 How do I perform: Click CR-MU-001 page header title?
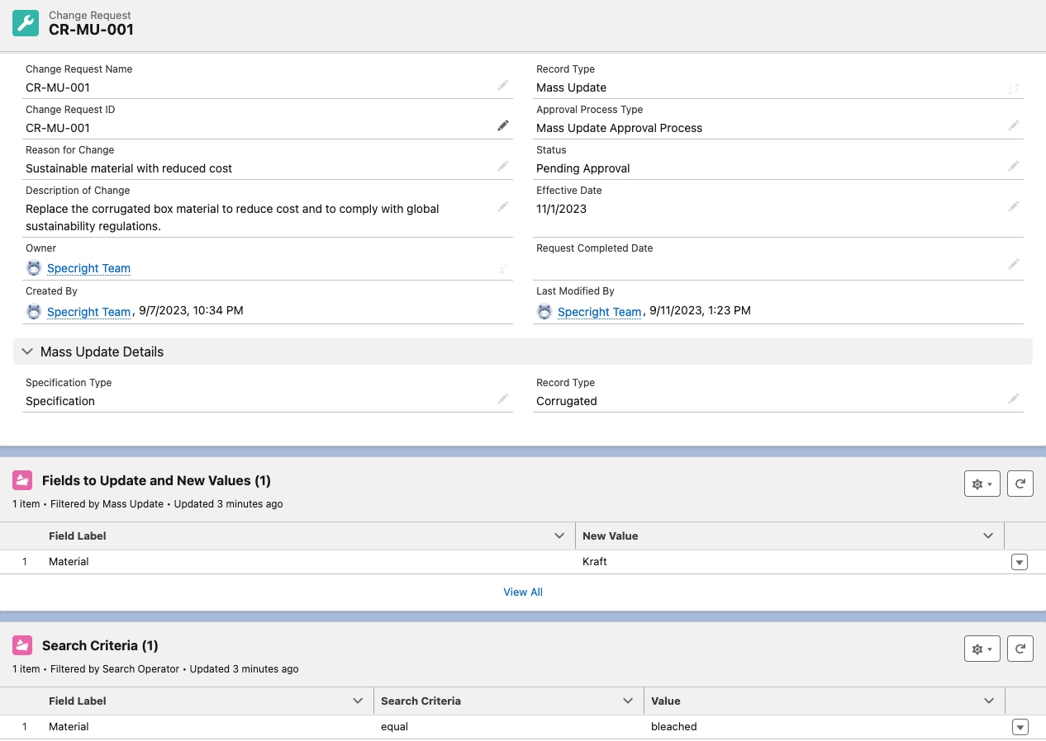[x=91, y=30]
